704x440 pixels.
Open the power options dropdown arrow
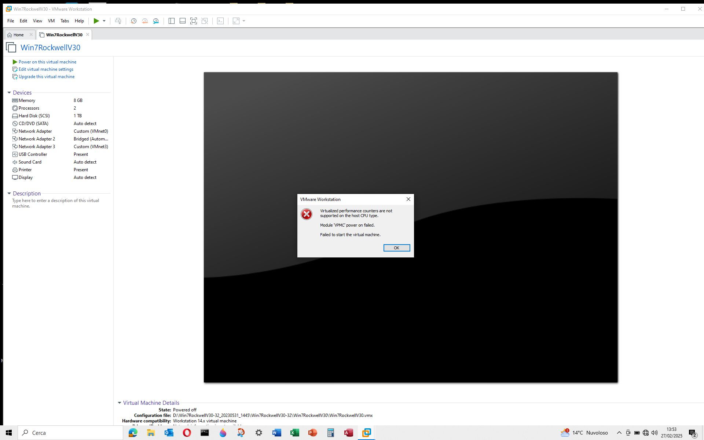pyautogui.click(x=104, y=21)
